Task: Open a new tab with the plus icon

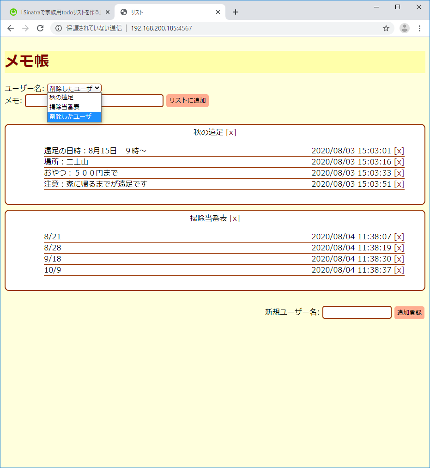Action: pos(236,12)
